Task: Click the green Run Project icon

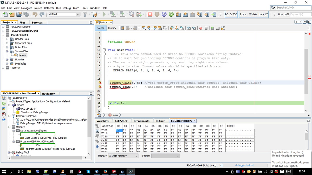Action: [104, 14]
